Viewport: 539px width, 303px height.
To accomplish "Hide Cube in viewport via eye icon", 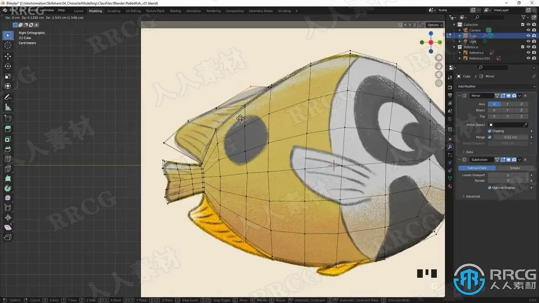I will (528, 36).
